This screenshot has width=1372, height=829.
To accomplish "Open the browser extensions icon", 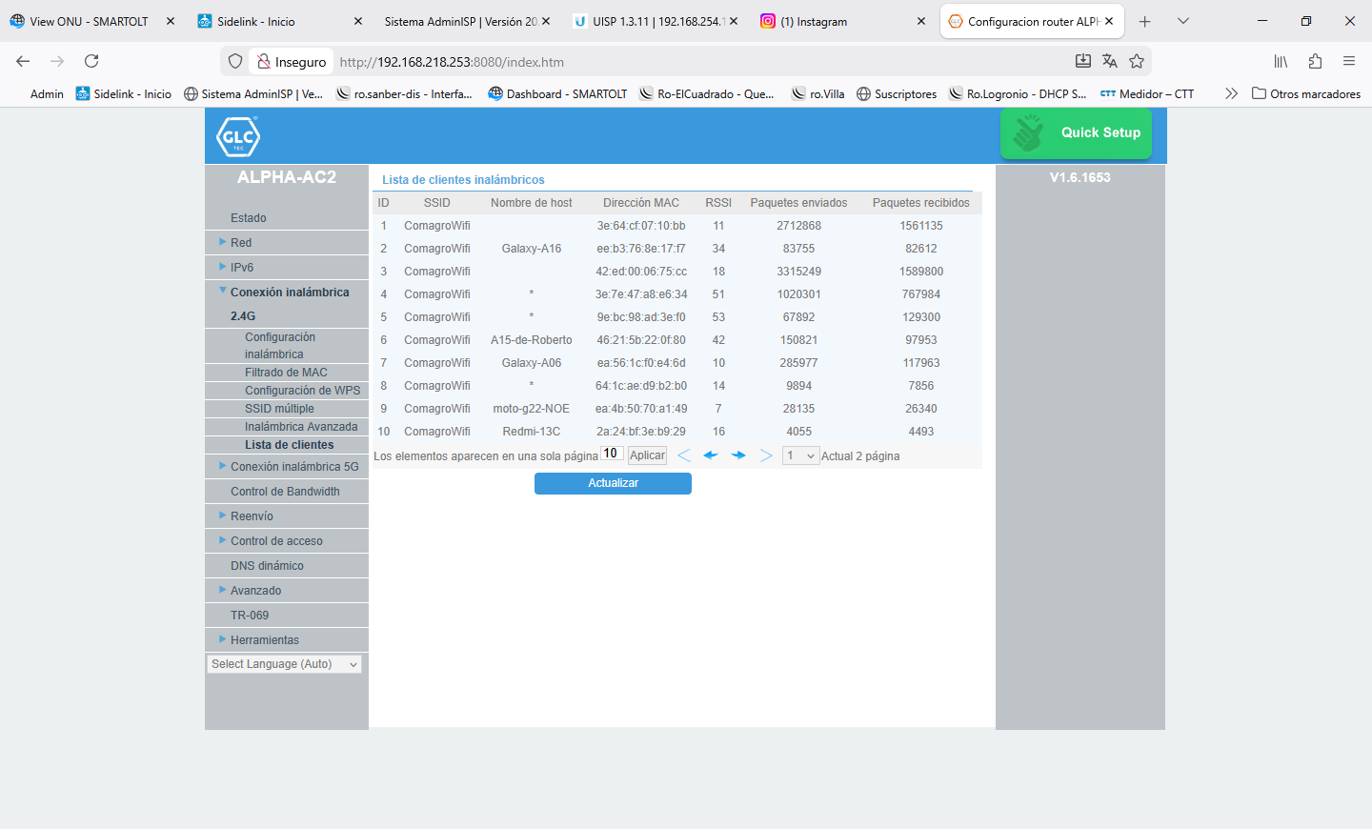I will (1315, 61).
